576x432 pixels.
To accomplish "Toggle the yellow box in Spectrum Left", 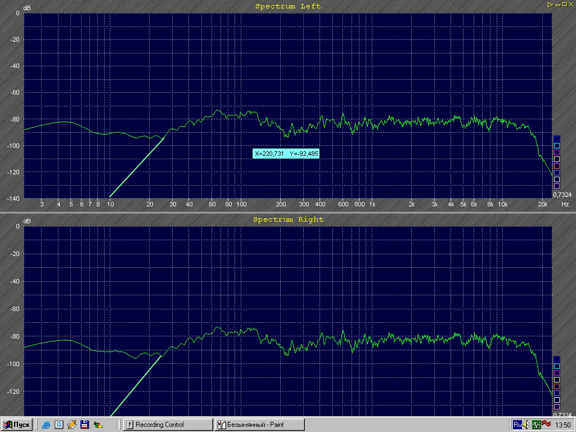I will (x=557, y=159).
